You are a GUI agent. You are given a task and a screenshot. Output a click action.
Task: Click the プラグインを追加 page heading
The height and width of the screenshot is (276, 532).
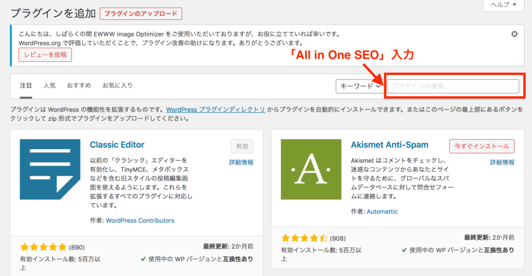[54, 13]
